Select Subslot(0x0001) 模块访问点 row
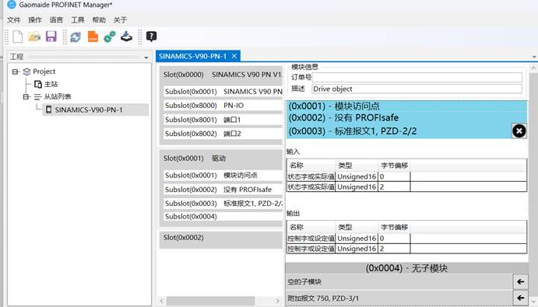The width and height of the screenshot is (538, 307). pyautogui.click(x=223, y=176)
